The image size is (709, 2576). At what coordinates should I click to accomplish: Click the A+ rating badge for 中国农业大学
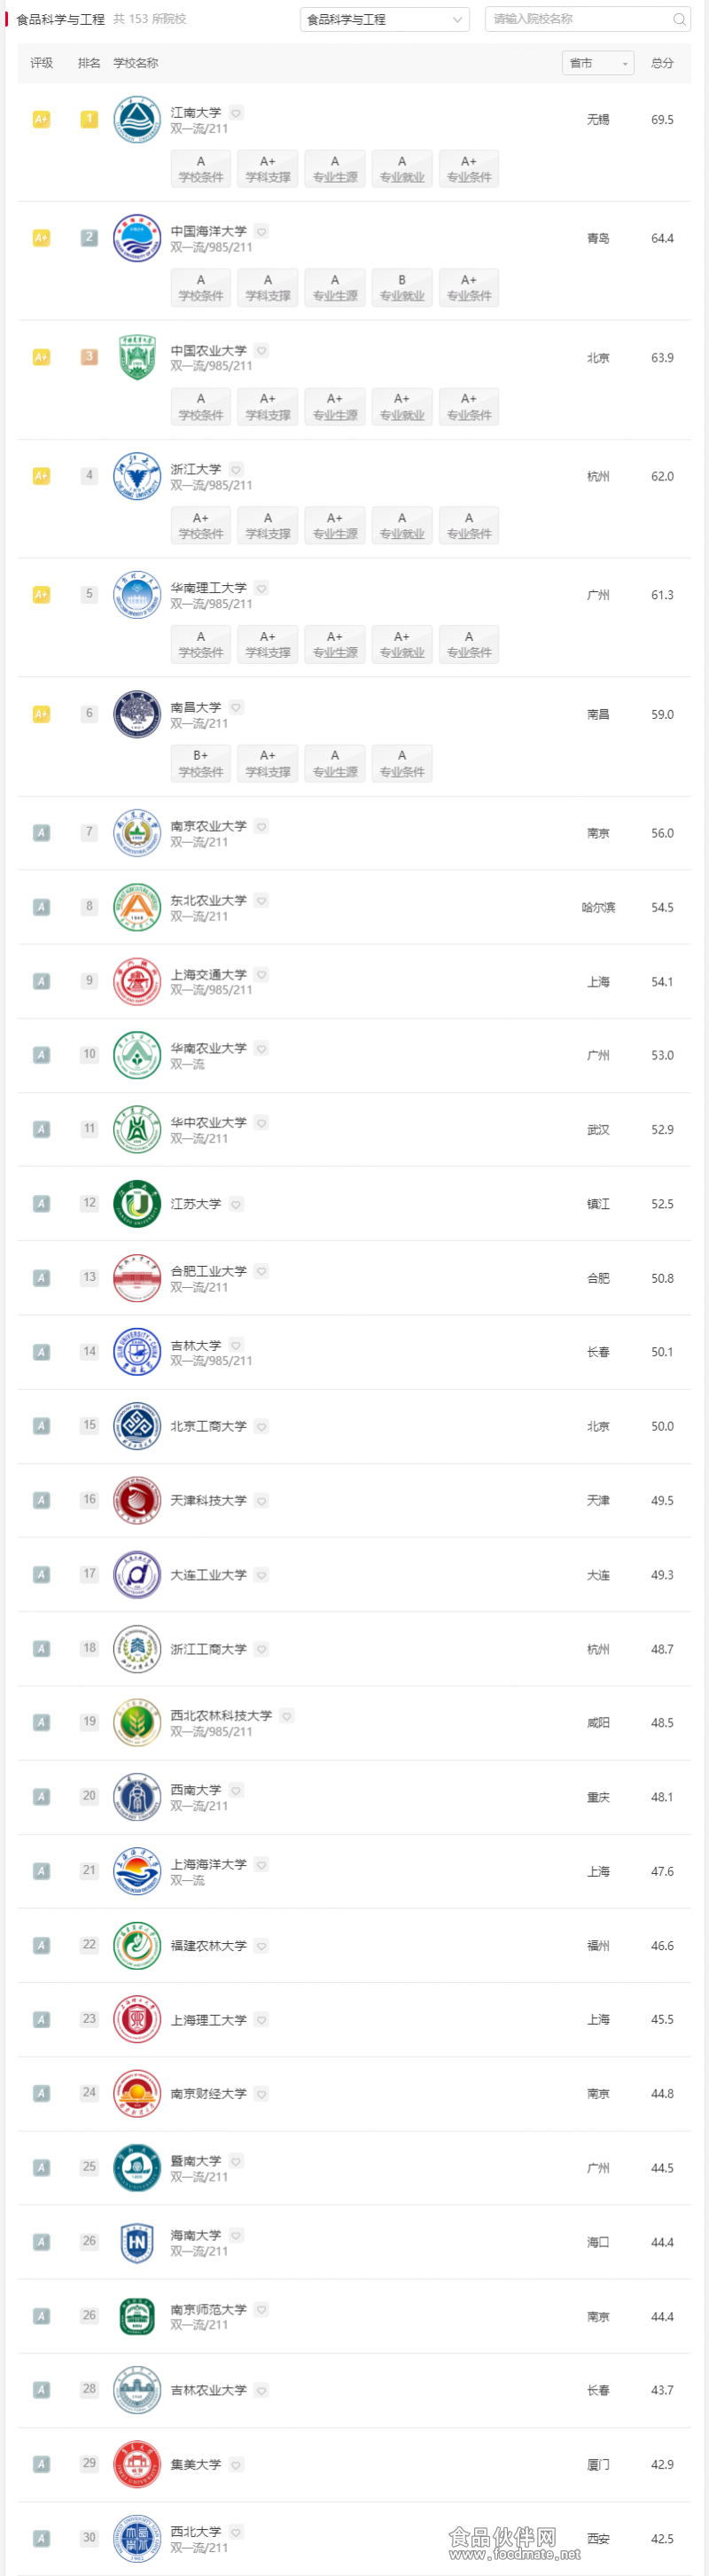point(41,357)
